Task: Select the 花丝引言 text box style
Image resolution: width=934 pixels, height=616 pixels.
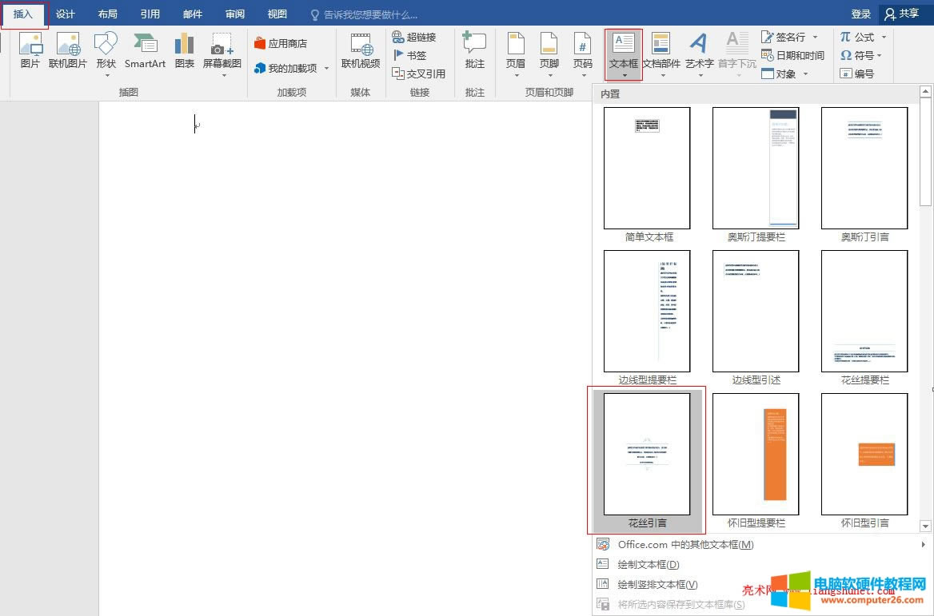Action: pyautogui.click(x=647, y=455)
